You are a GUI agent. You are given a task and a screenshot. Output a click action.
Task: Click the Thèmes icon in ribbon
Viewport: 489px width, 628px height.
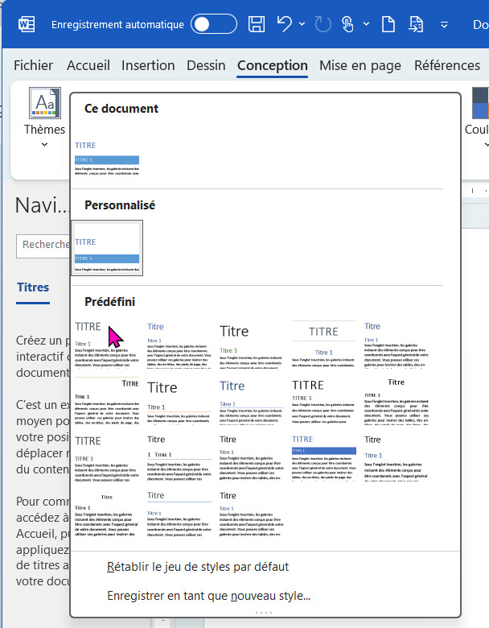point(44,104)
